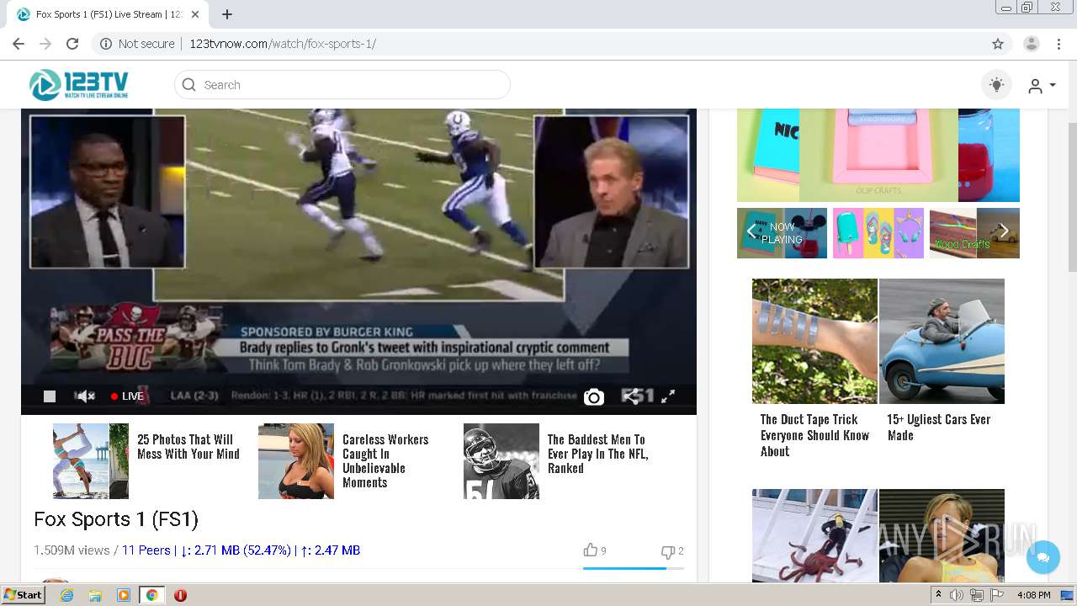Click the thumbs up like icon
Screen dimensions: 1077x606
click(x=591, y=550)
